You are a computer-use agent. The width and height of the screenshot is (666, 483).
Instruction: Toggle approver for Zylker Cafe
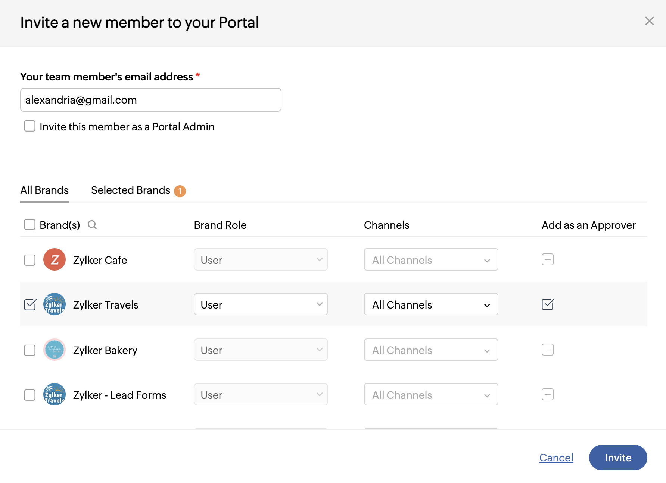click(547, 259)
